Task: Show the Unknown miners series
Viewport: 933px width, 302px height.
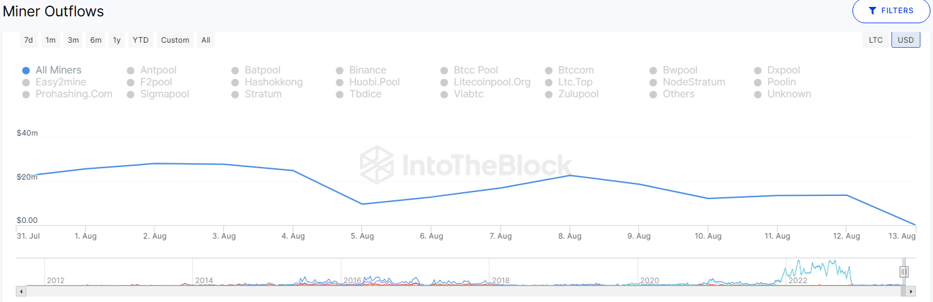Action: (757, 94)
